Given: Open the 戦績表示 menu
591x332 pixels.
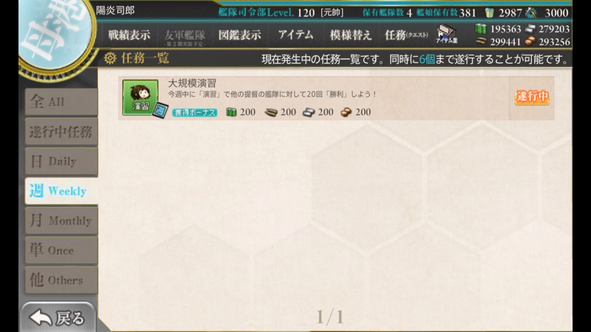Looking at the screenshot, I should click(129, 35).
